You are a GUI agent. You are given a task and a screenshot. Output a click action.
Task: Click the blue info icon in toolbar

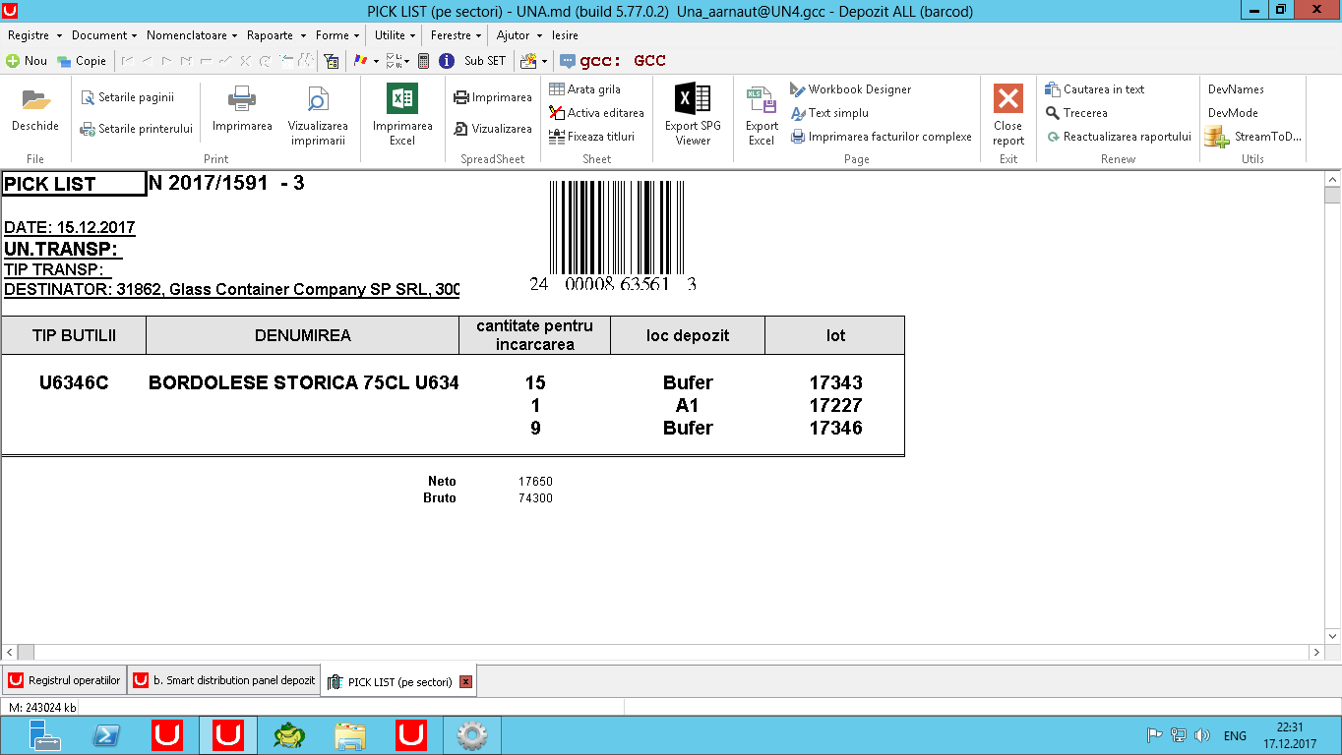(x=447, y=61)
